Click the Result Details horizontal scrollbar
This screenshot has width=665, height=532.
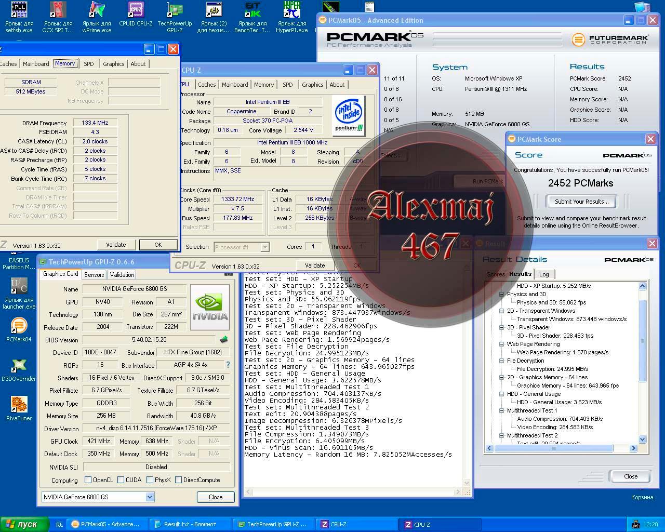pos(553,448)
